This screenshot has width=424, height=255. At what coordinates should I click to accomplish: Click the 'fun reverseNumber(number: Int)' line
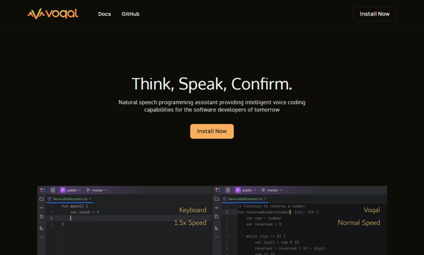278,212
